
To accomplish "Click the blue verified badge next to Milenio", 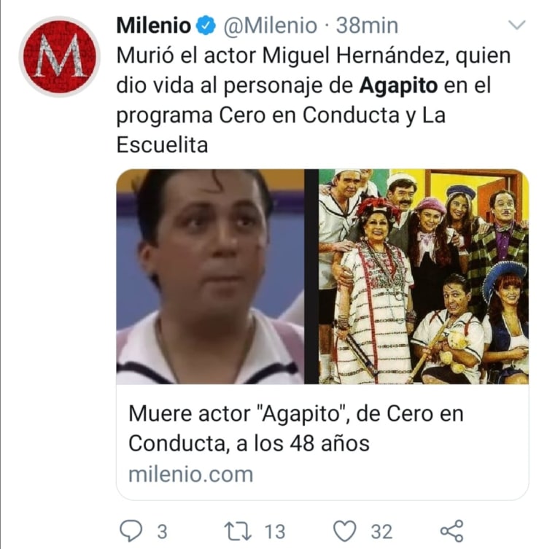I will coord(206,26).
